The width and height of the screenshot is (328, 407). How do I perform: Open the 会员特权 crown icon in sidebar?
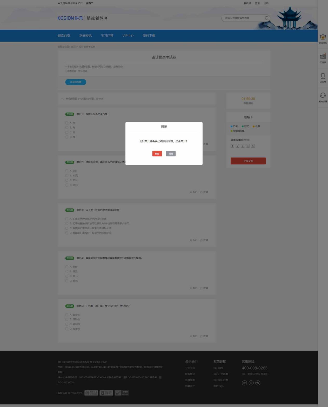tap(323, 37)
